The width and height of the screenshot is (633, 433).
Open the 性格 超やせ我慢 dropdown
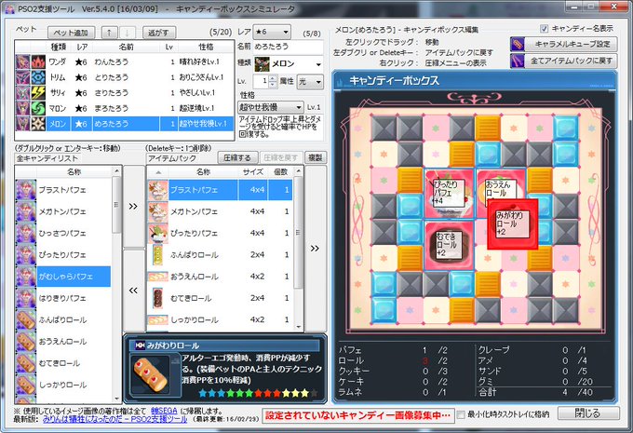pos(271,107)
